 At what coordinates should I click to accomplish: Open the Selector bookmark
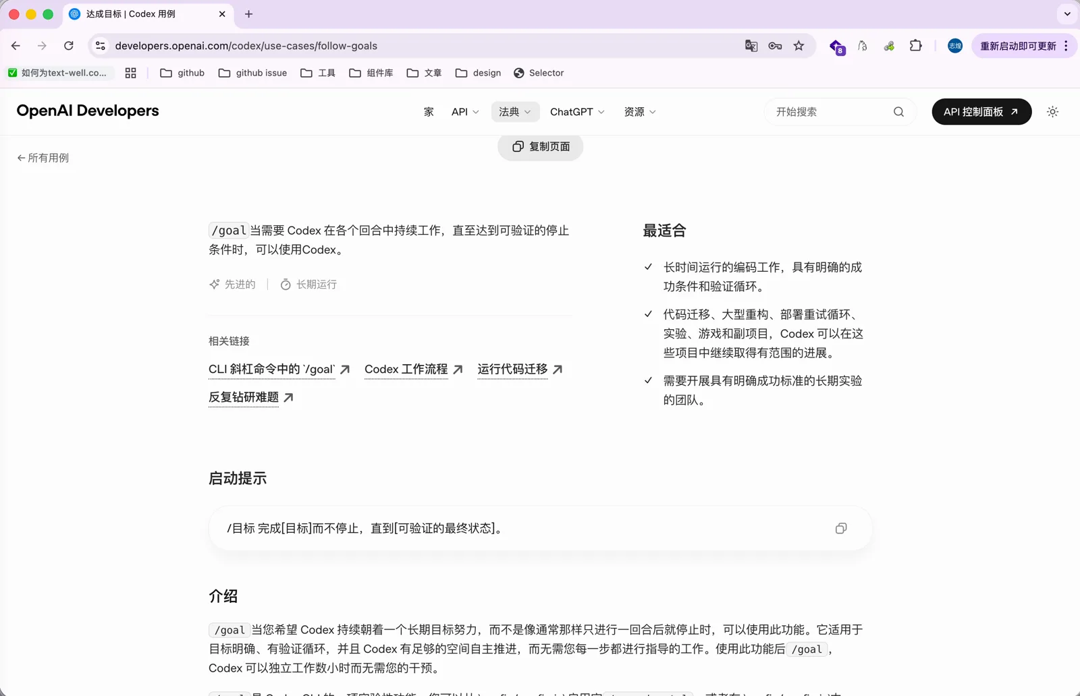[x=539, y=73]
